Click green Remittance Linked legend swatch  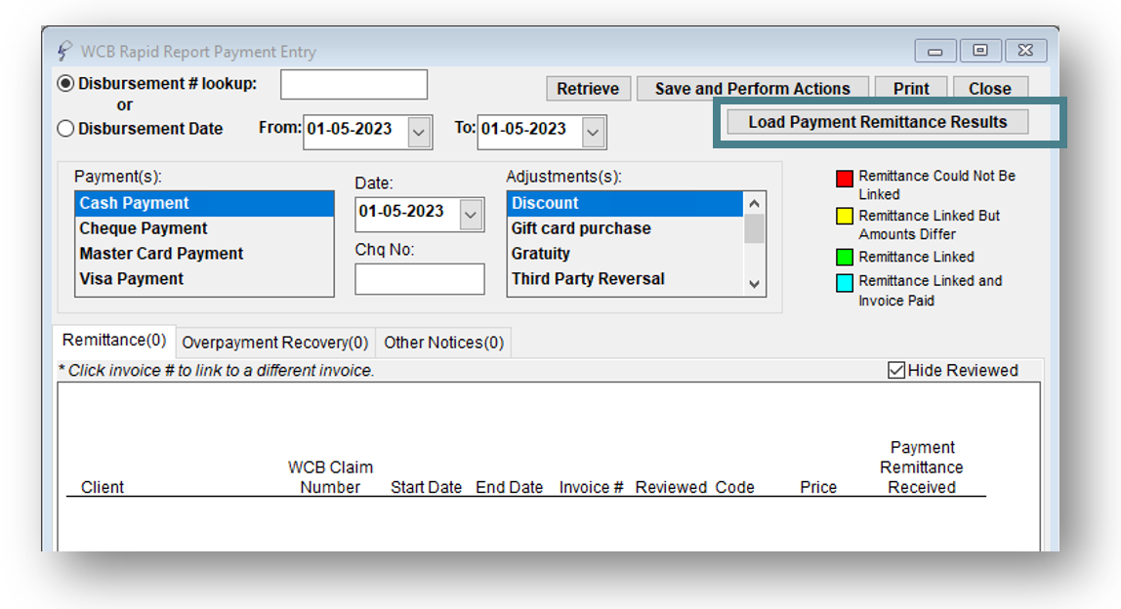coord(845,257)
